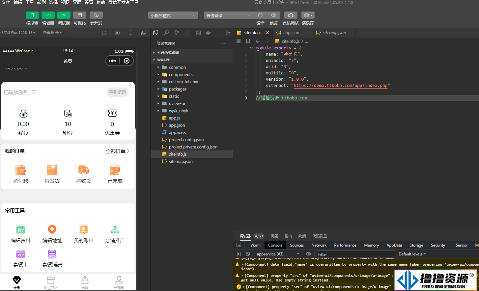Open project.config.json file
Viewport: 479px width, 291px height.
192,140
